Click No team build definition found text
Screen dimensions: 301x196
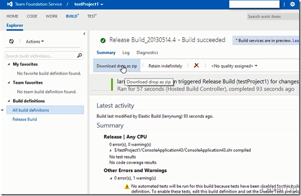tap(47, 92)
